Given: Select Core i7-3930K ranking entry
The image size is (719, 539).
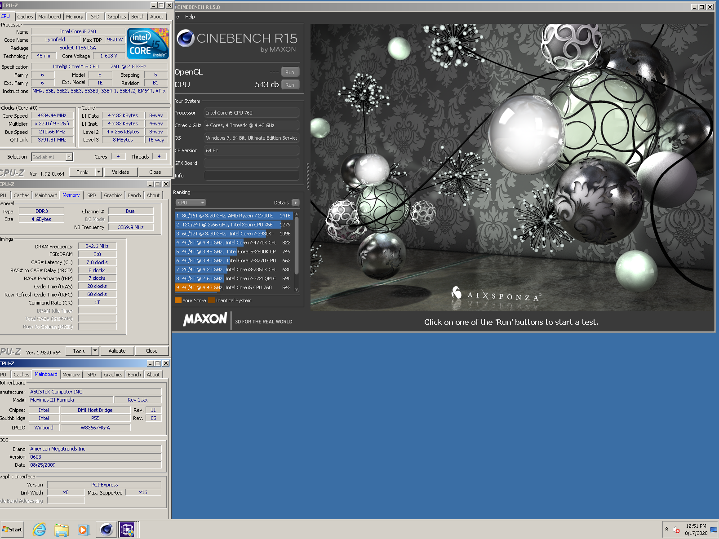Looking at the screenshot, I should (x=234, y=234).
